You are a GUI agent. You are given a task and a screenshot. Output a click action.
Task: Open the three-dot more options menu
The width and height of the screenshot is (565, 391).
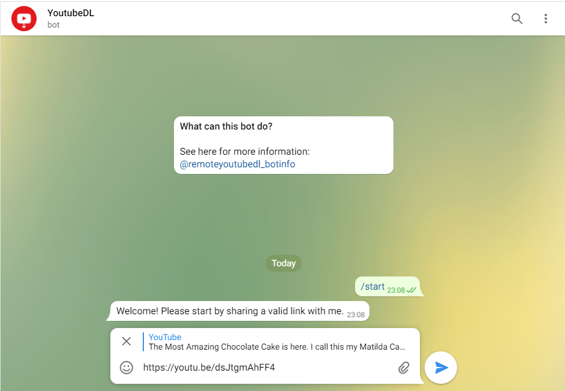tap(546, 19)
